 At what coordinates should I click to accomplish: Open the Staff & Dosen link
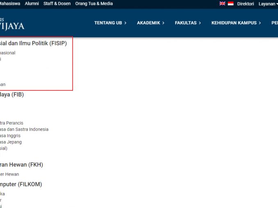57,4
